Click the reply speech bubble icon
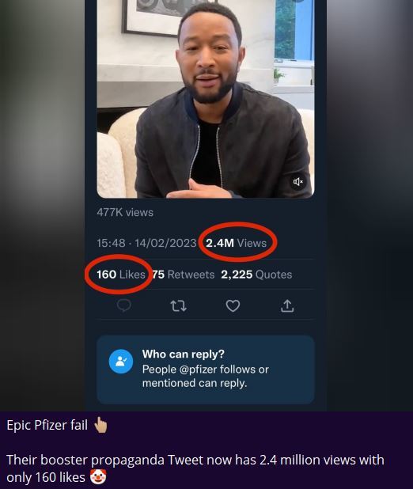Viewport: 413px width, 489px height. 124,305
